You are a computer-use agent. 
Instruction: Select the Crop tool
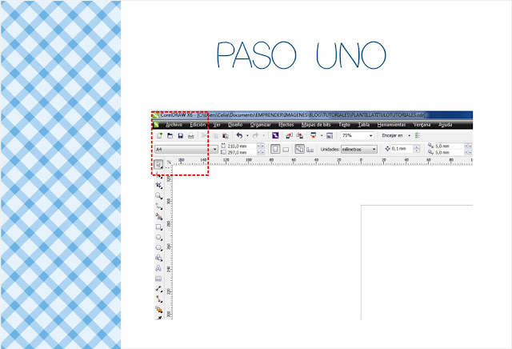(158, 185)
